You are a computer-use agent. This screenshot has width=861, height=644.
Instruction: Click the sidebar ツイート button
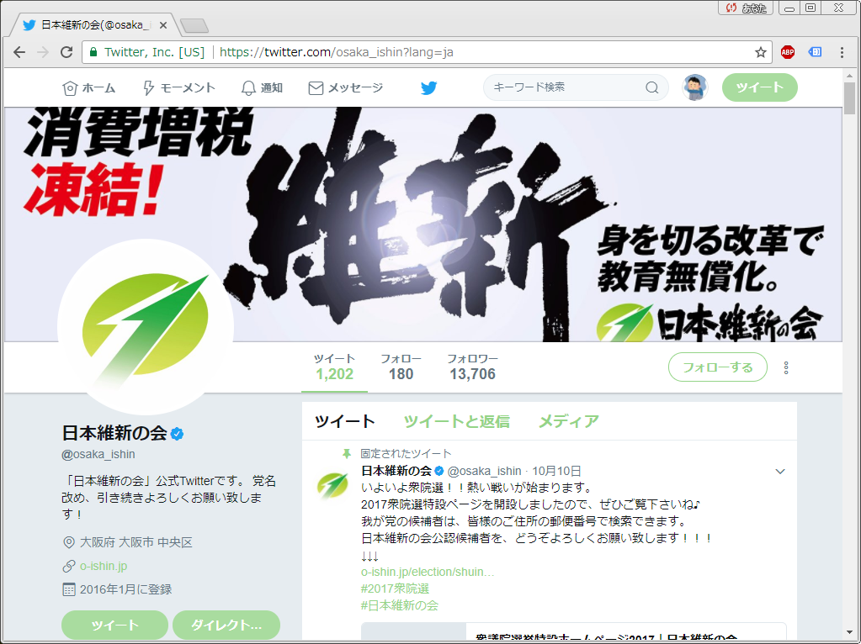point(114,625)
